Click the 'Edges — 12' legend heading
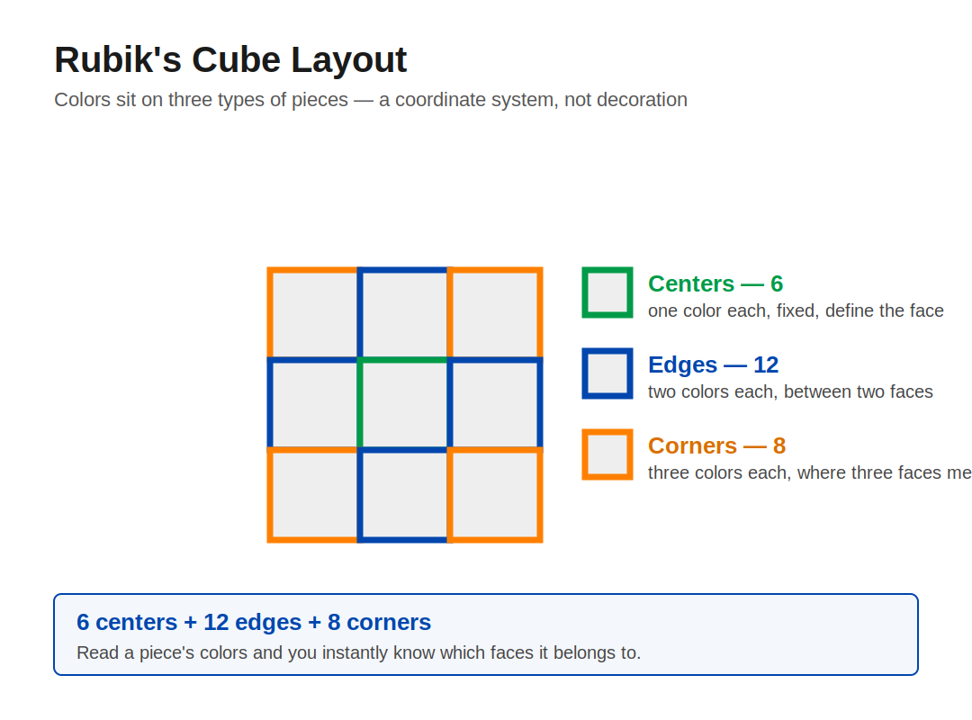The width and height of the screenshot is (972, 720). [x=713, y=364]
